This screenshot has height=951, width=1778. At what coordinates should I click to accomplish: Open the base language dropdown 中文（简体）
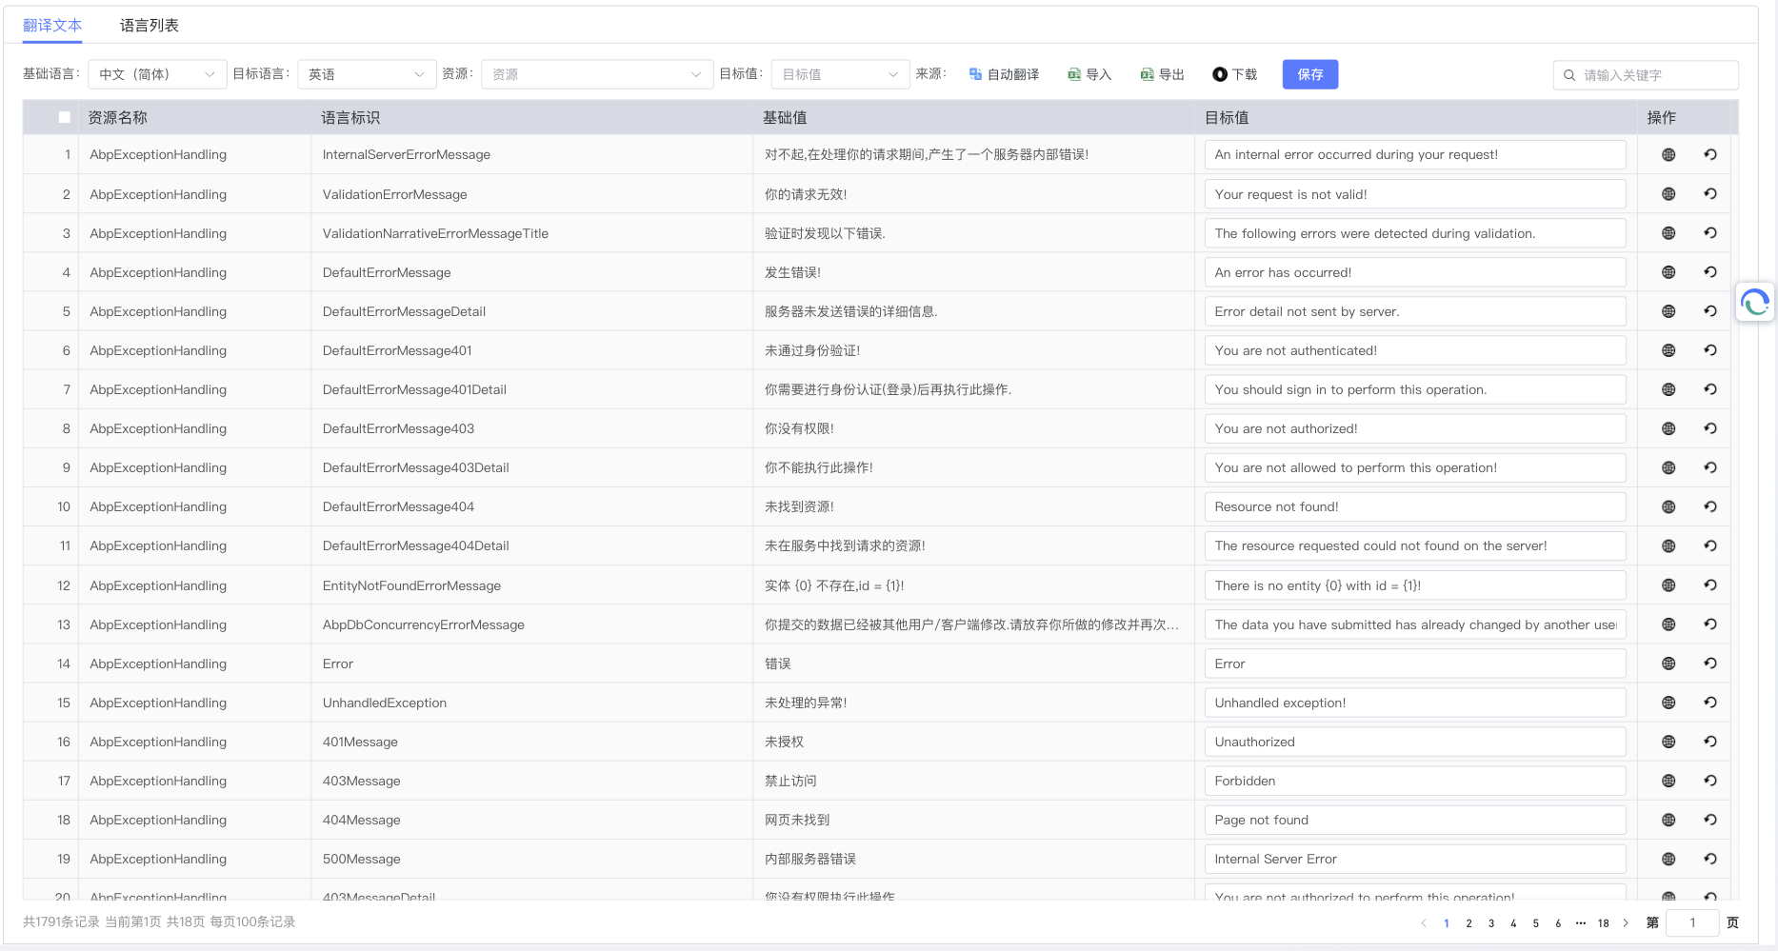coord(157,74)
